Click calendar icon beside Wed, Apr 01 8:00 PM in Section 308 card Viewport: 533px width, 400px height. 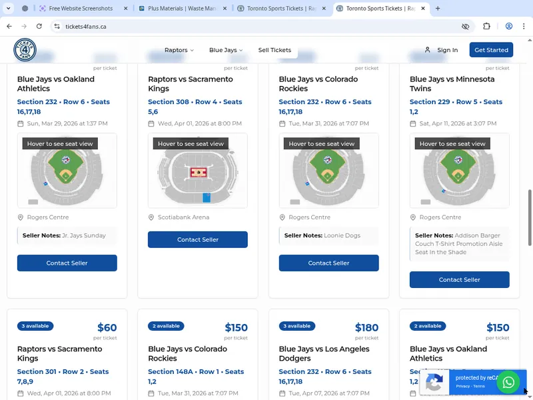tap(151, 123)
